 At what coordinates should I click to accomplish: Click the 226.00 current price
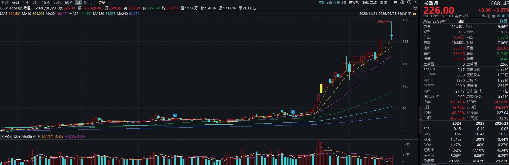[x=439, y=10]
